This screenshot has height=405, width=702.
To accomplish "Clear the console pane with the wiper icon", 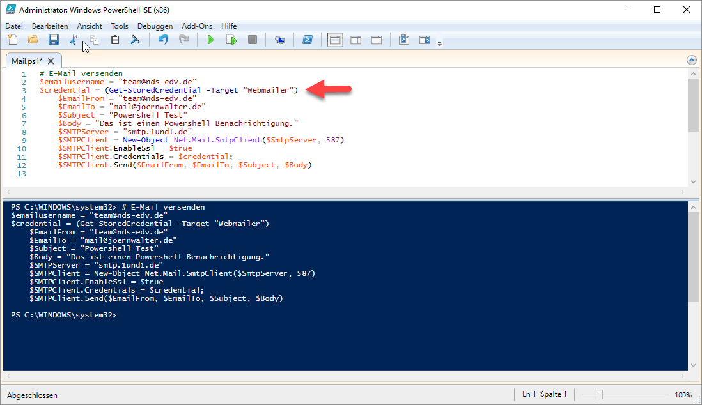I will 136,40.
